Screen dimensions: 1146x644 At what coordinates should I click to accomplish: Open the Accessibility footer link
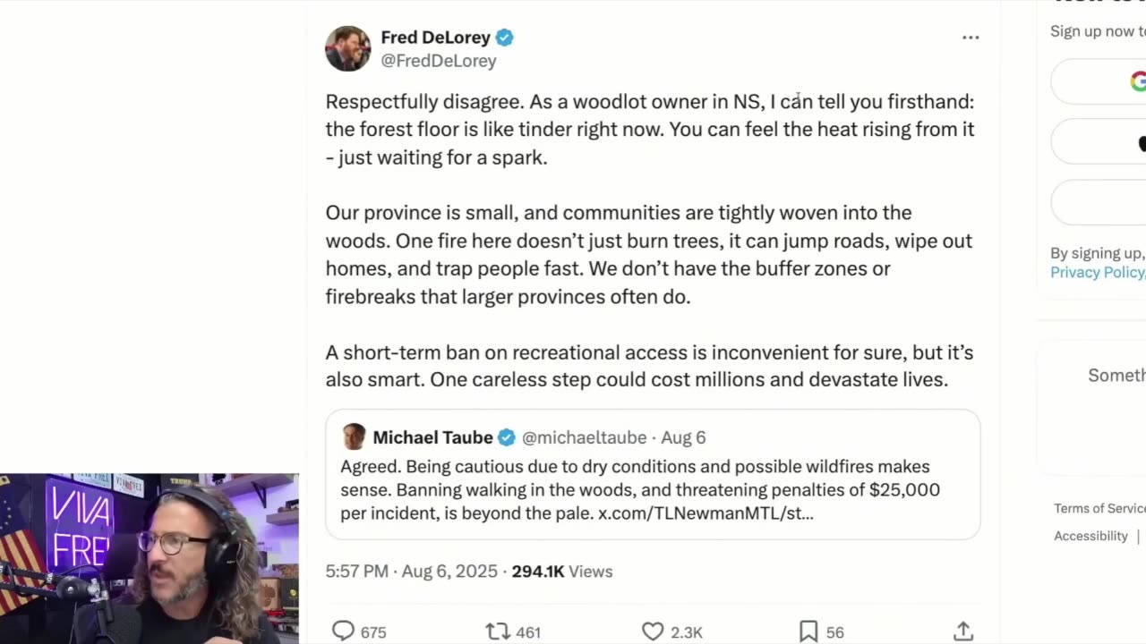tap(1090, 536)
